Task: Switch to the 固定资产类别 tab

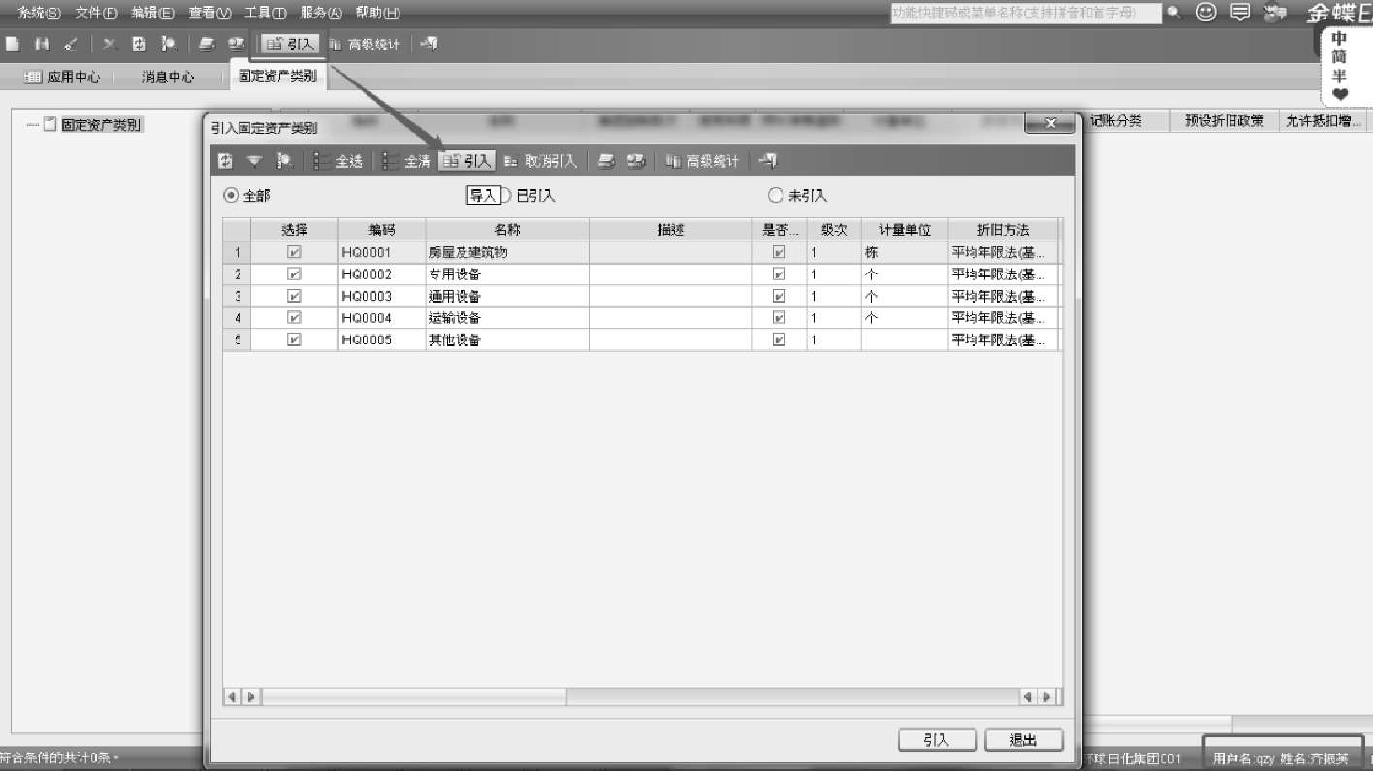Action: (277, 77)
